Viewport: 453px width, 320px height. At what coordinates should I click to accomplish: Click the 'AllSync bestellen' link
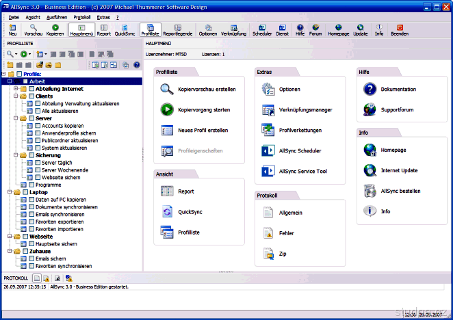click(400, 191)
